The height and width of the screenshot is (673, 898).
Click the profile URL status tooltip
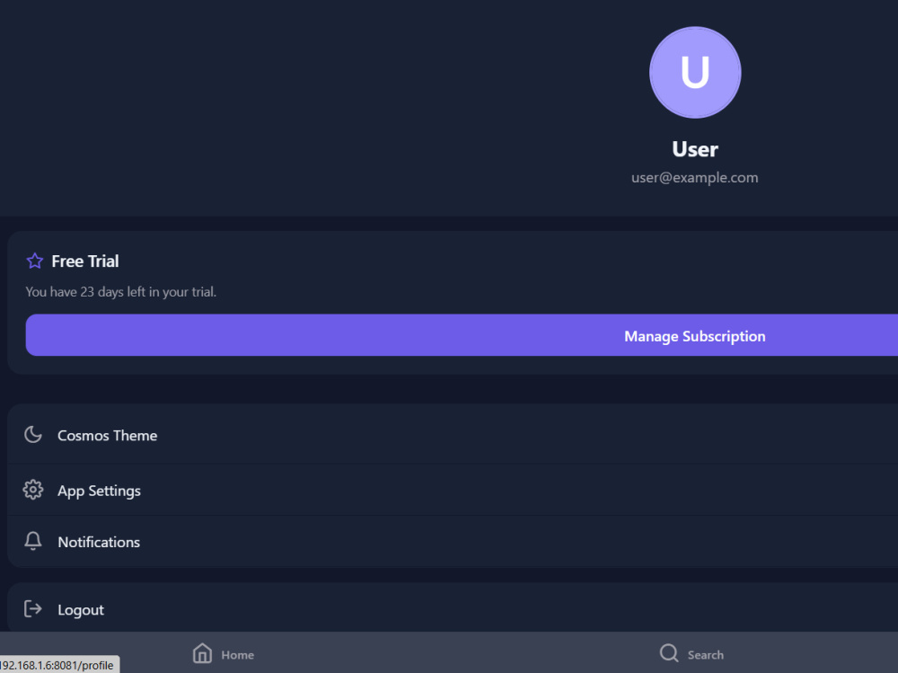tap(59, 665)
